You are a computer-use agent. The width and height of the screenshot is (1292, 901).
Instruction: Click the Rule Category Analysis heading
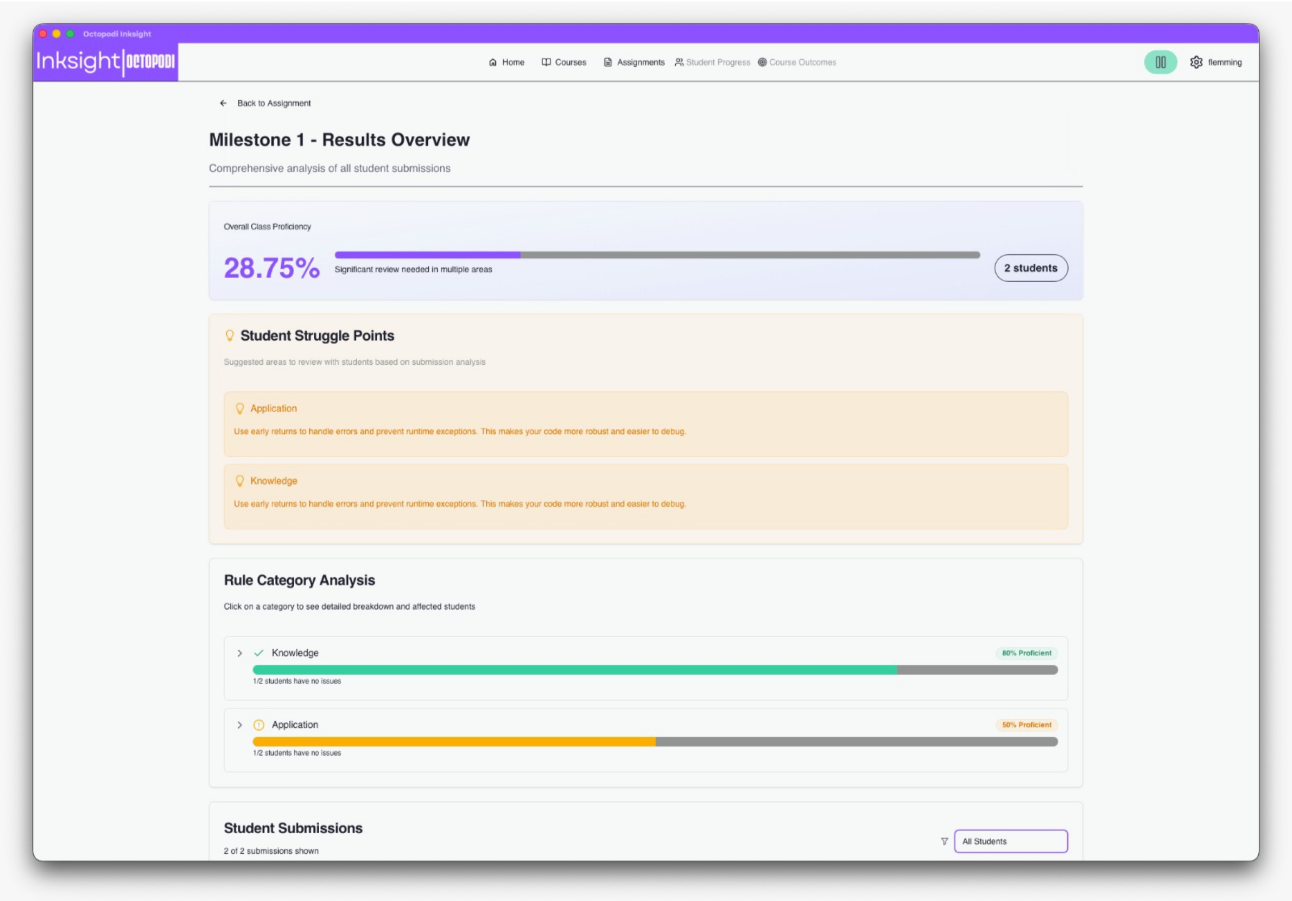tap(299, 580)
